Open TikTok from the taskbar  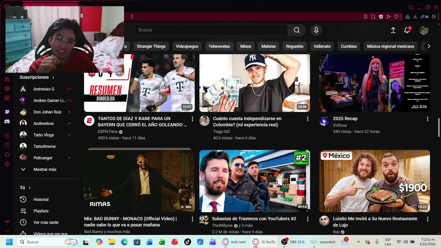pyautogui.click(x=187, y=242)
